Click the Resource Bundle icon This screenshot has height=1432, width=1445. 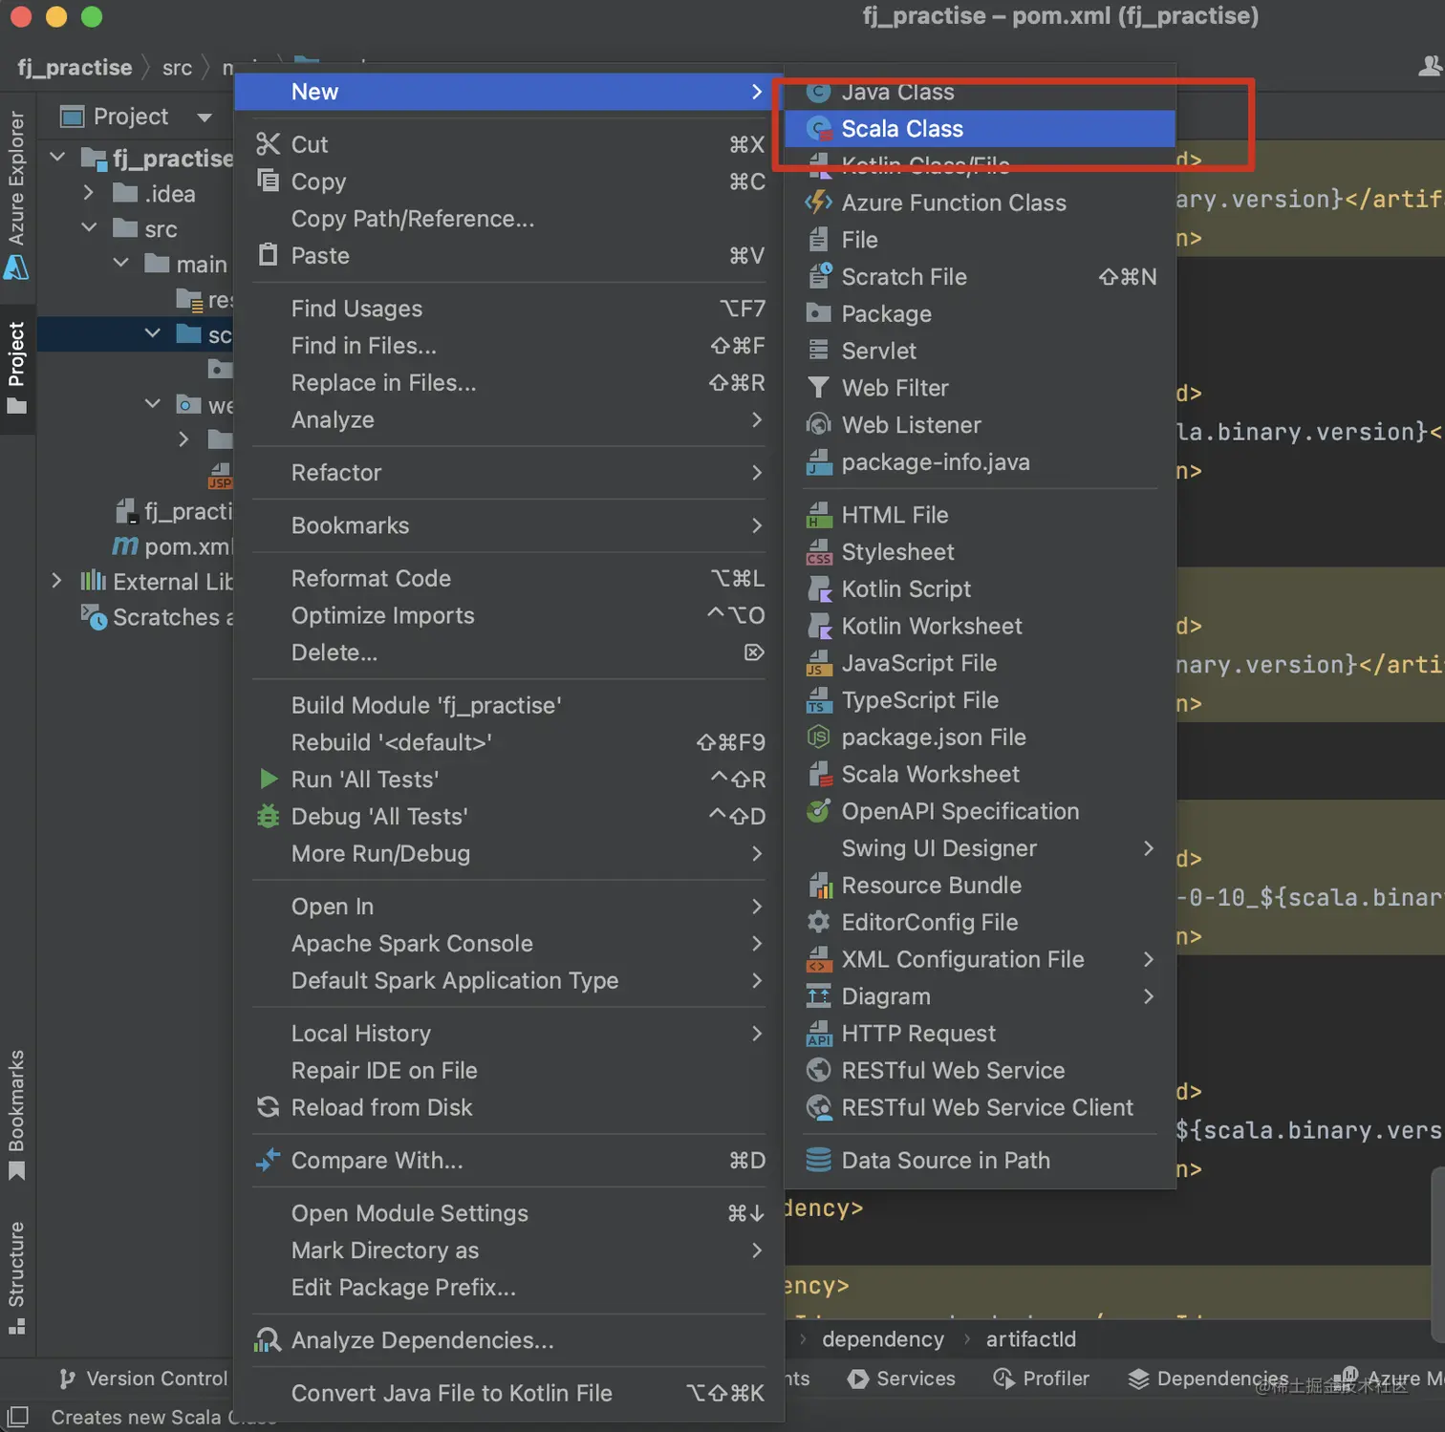(x=819, y=886)
